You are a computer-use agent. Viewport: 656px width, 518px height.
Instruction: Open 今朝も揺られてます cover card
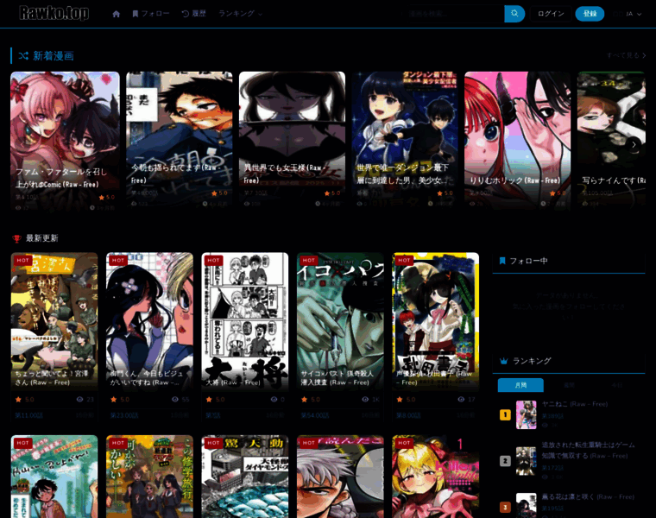click(179, 141)
